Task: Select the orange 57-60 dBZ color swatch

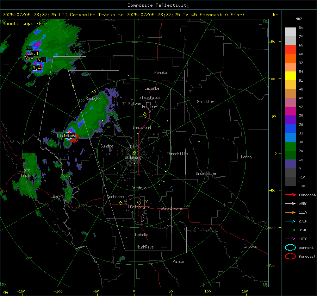Action: click(x=290, y=58)
